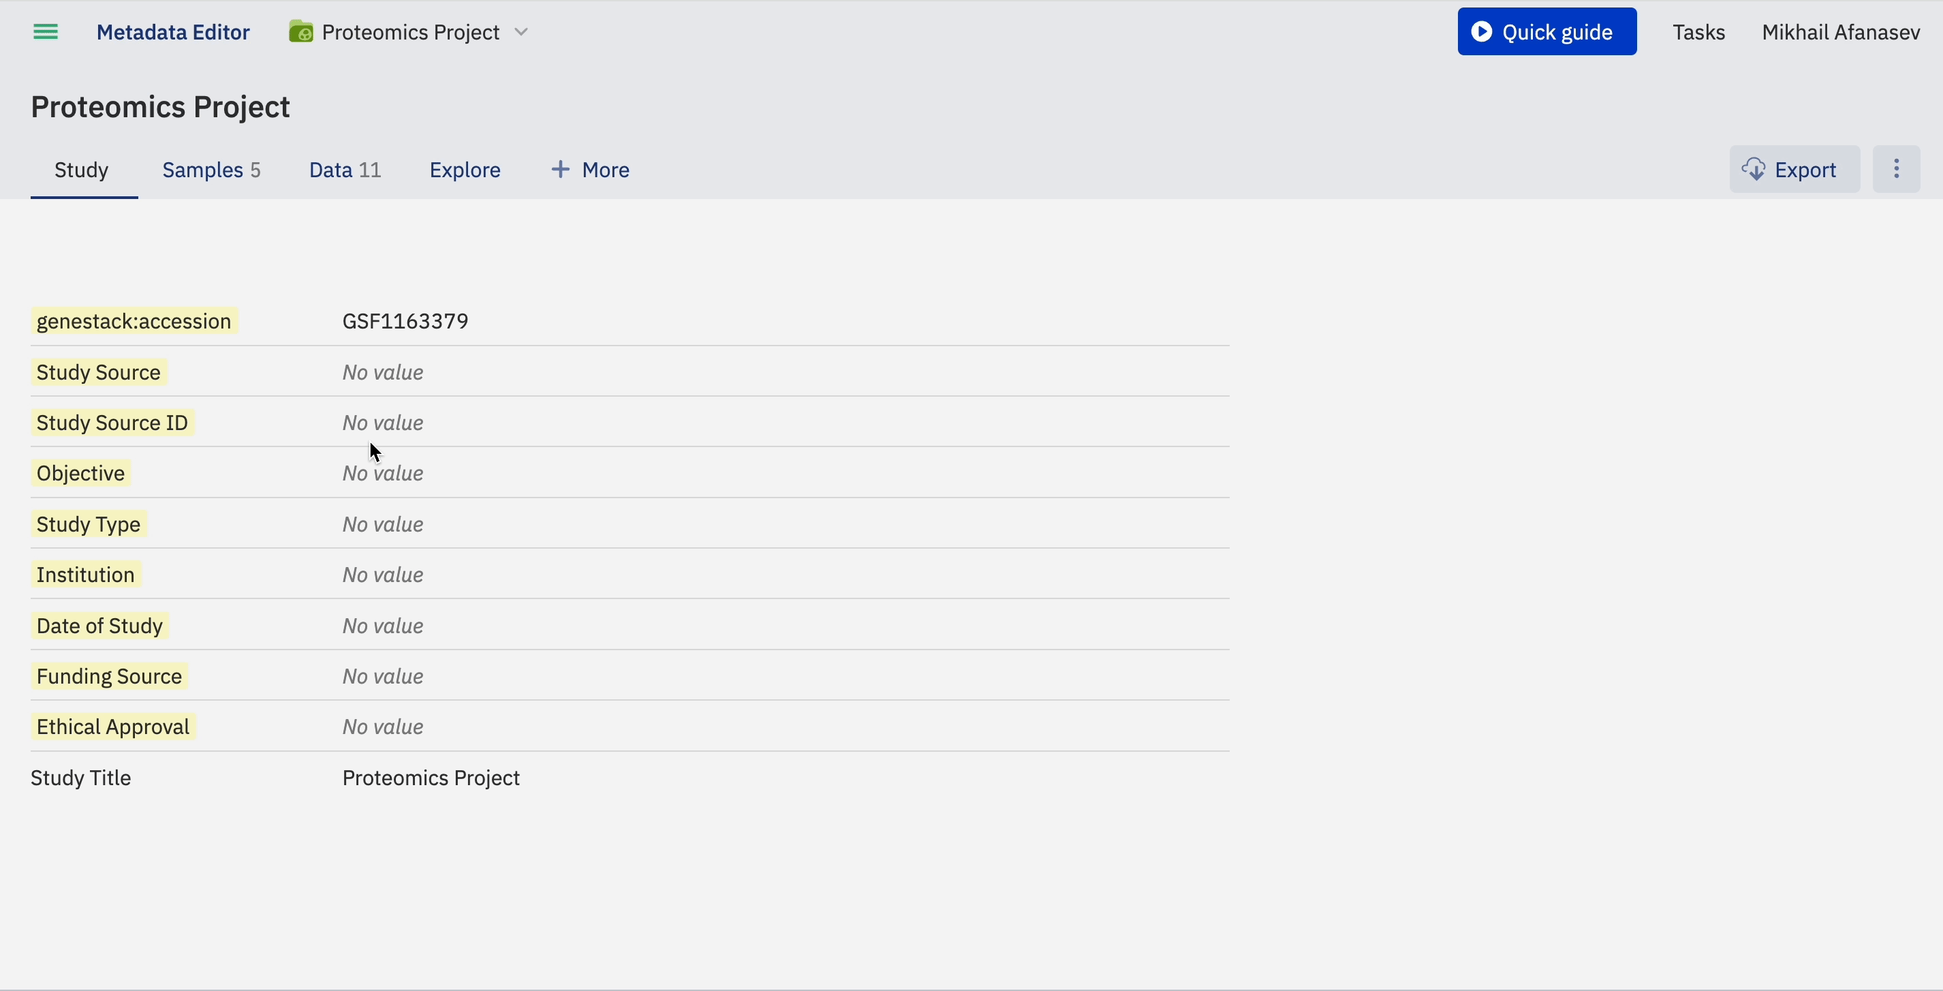The image size is (1943, 991).
Task: Select the Institution field label
Action: (85, 575)
